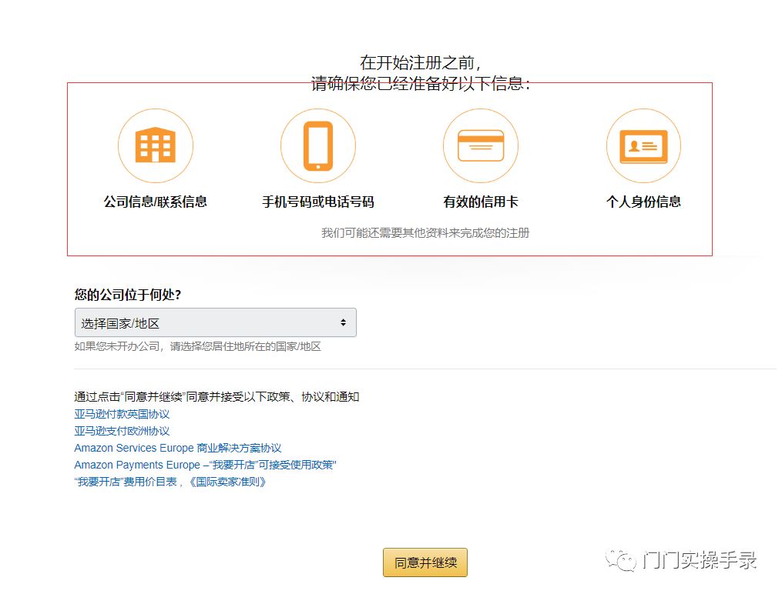Click the 请确保您已经准备好以下信息 heading line

pyautogui.click(x=421, y=83)
